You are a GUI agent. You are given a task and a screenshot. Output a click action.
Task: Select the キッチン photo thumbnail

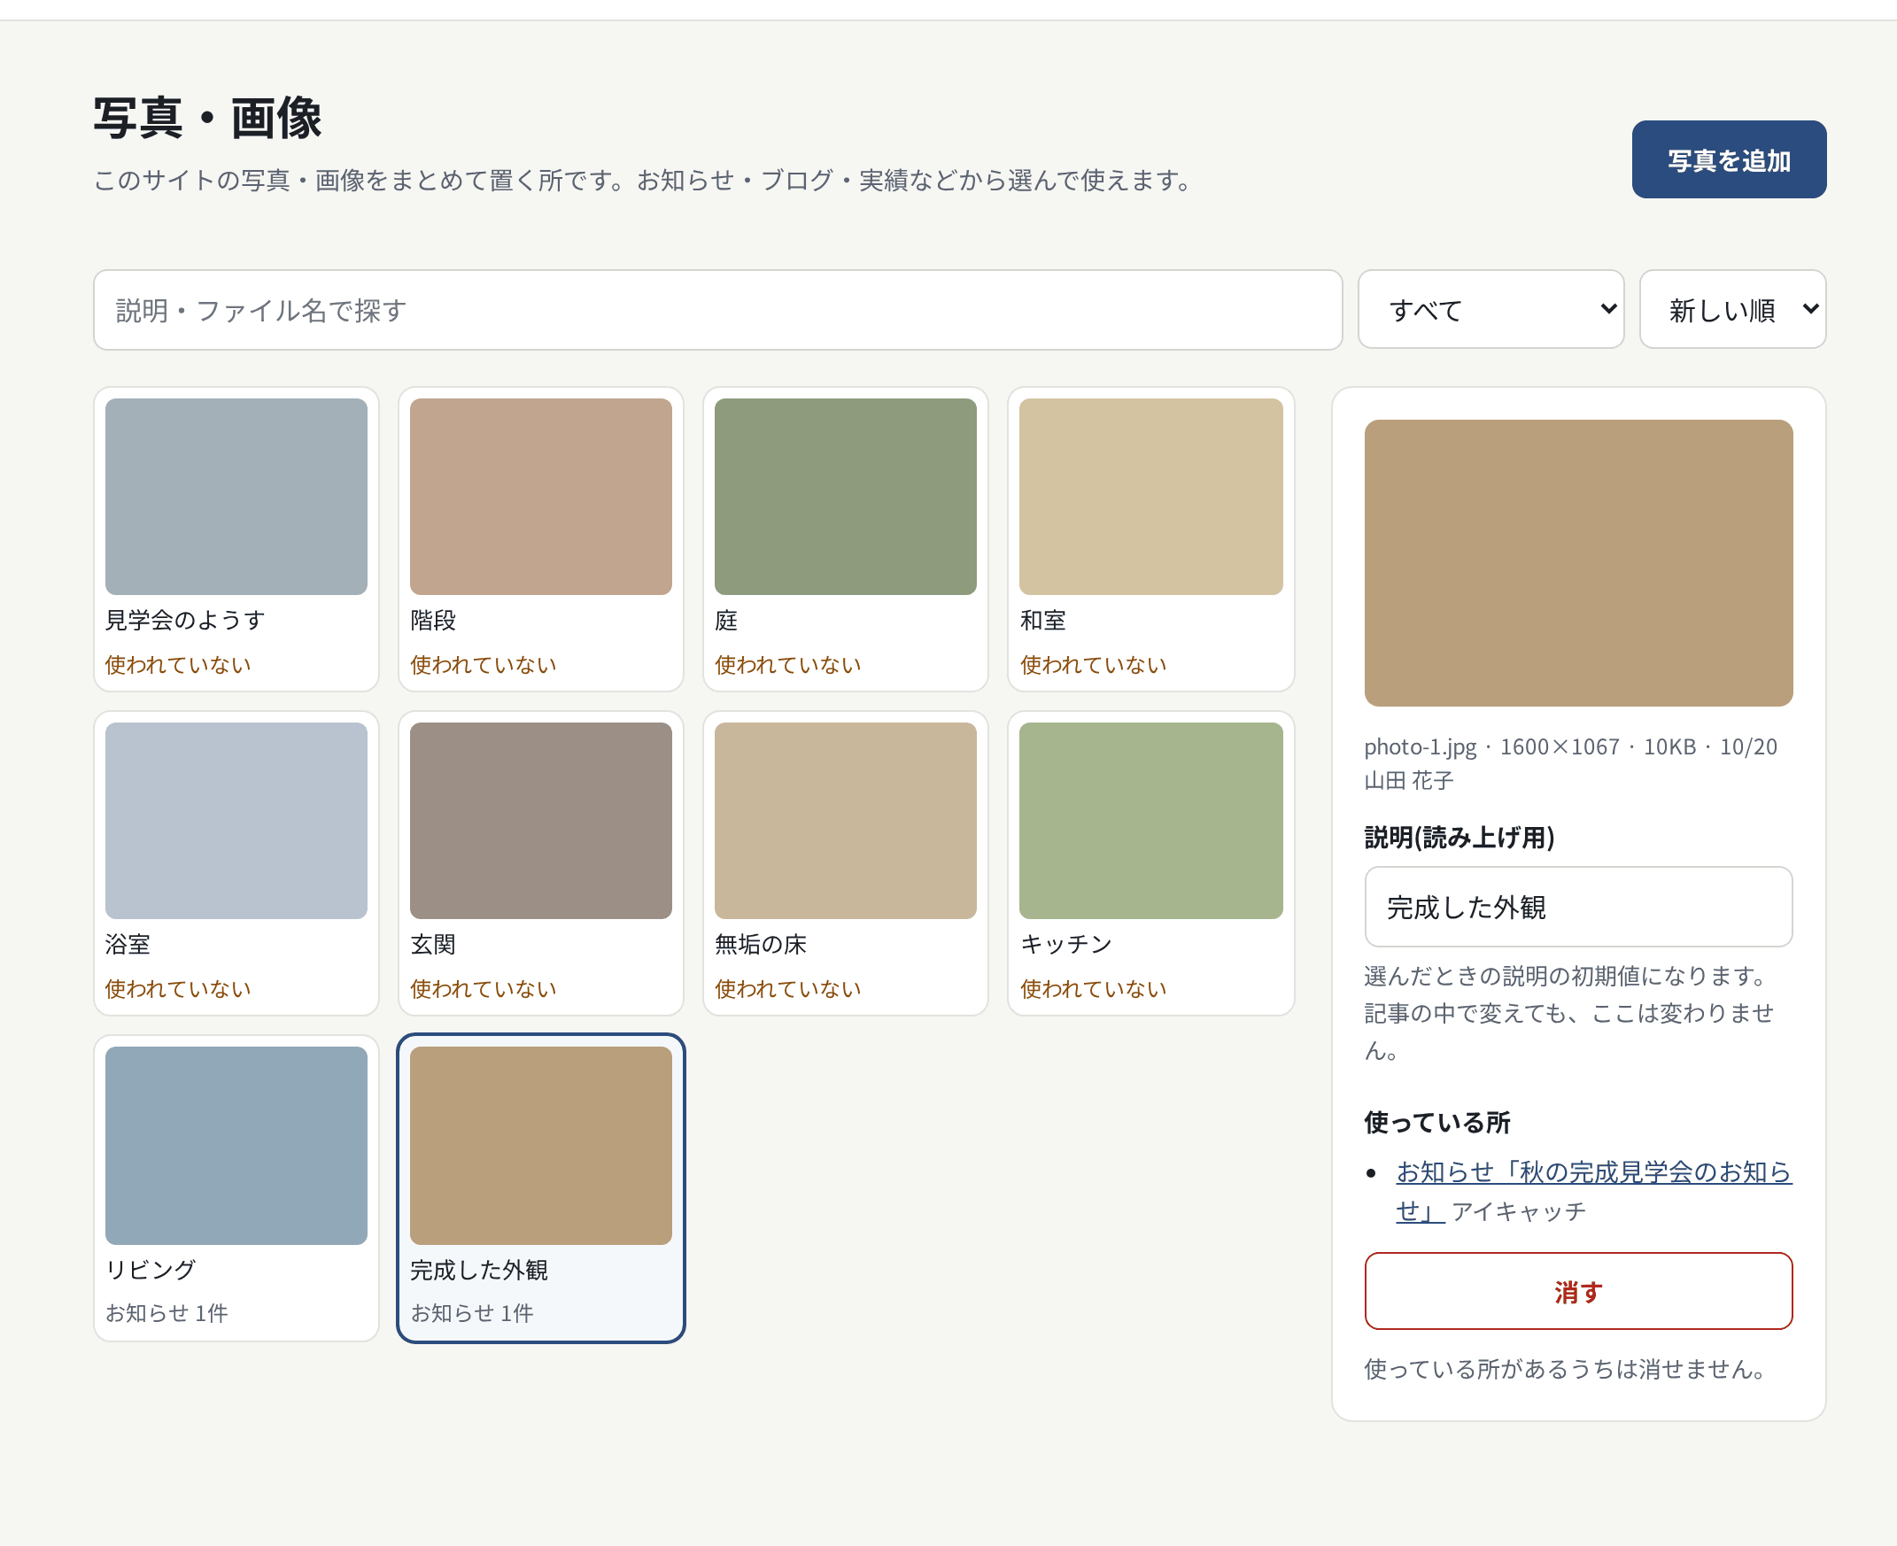1150,820
